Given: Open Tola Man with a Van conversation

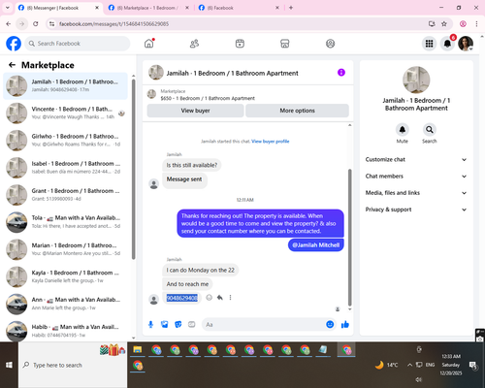Looking at the screenshot, I should [x=65, y=222].
